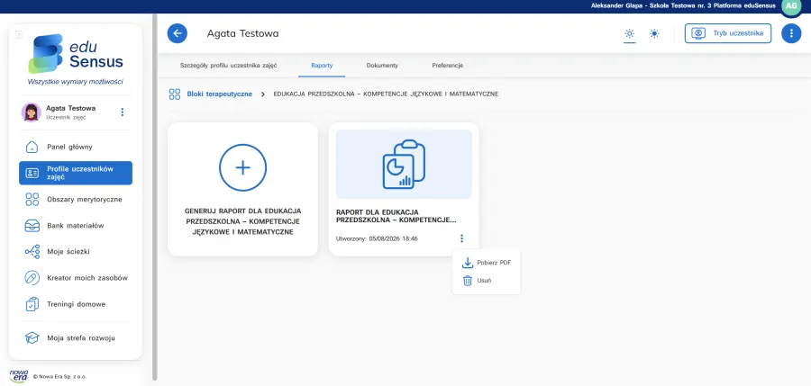Open the top-right three-dot menu
This screenshot has width=811, height=386.
click(x=791, y=33)
